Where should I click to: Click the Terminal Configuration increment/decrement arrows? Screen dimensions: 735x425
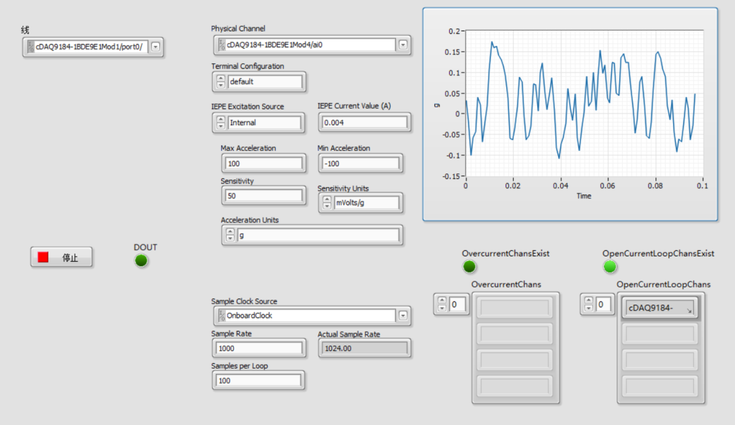(220, 82)
